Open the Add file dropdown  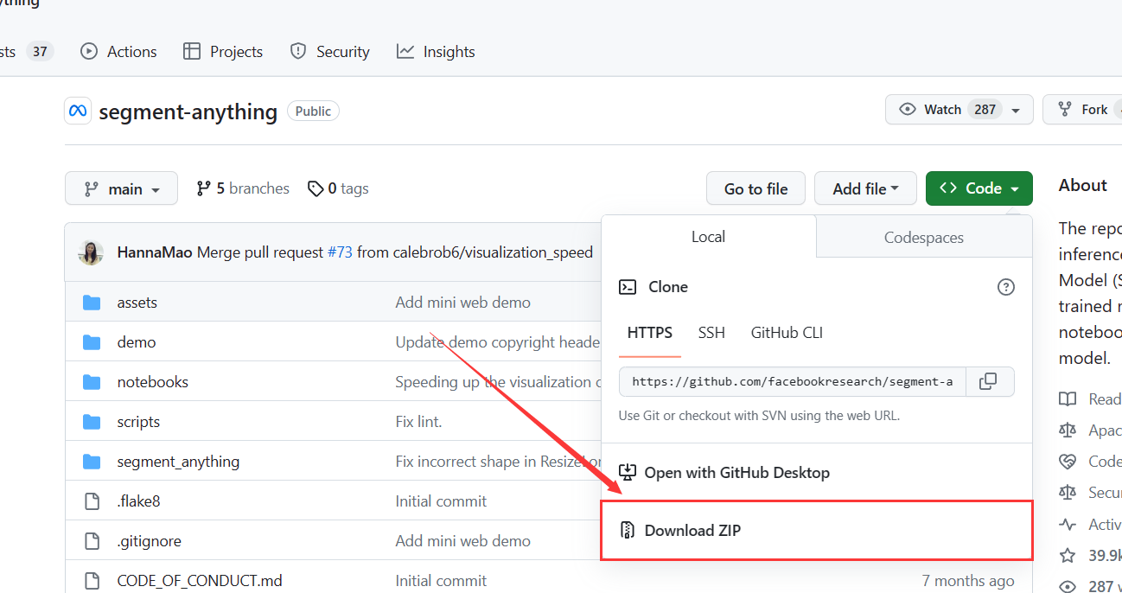pos(865,188)
